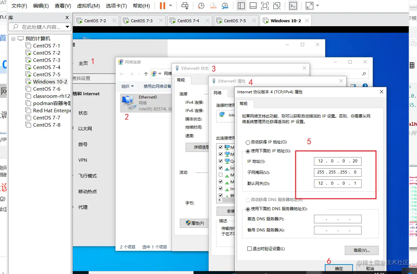Open 以太网 in Settings network sidebar

click(85, 129)
